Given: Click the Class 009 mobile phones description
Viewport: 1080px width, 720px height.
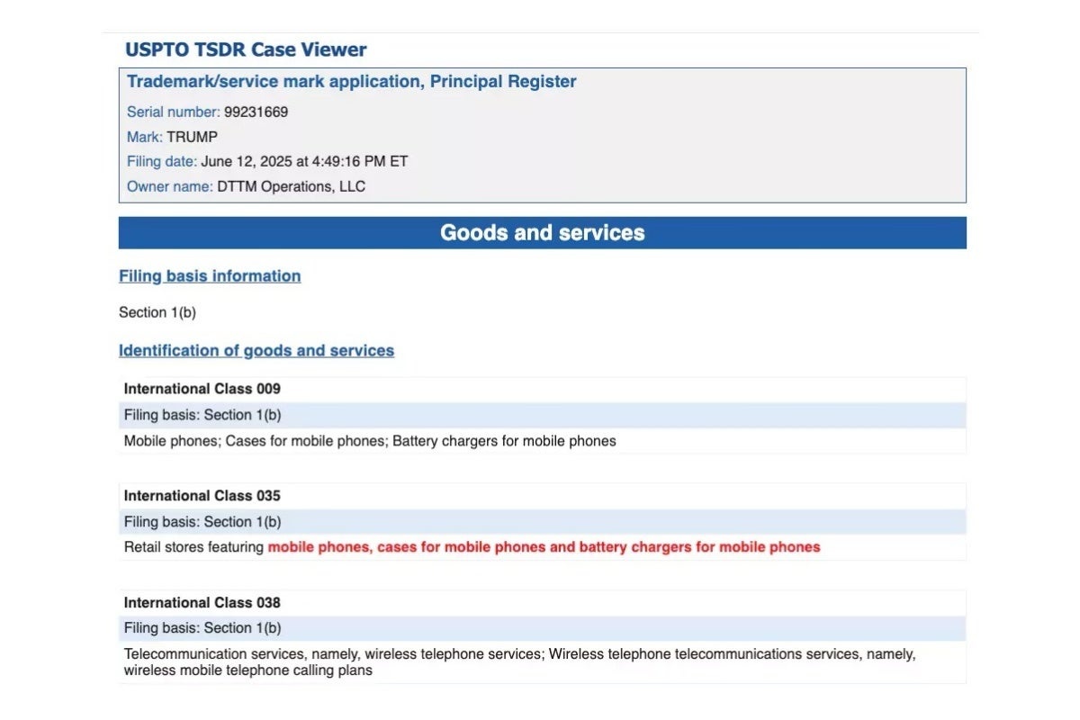Looking at the screenshot, I should click(369, 441).
